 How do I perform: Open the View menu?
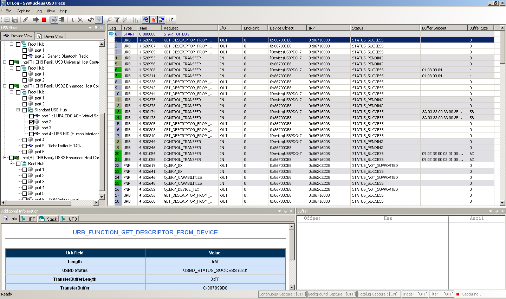[51, 11]
